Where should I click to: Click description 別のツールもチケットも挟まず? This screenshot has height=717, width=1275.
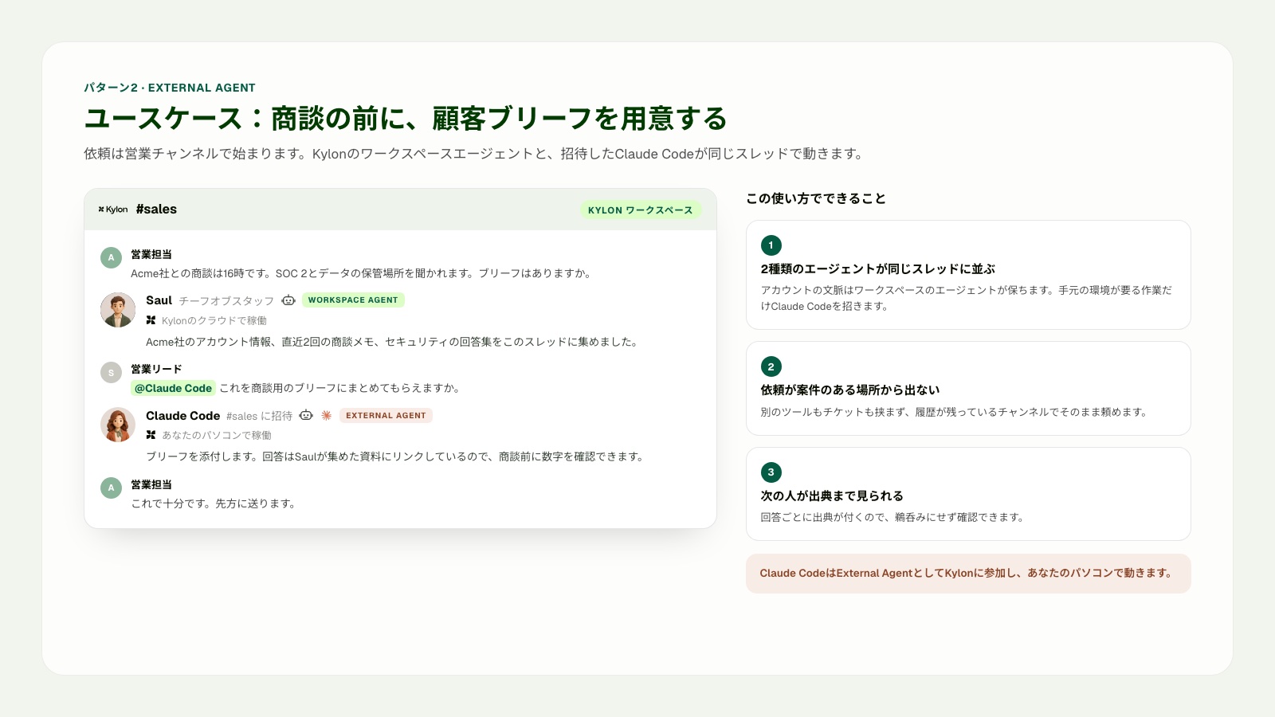[x=955, y=412]
